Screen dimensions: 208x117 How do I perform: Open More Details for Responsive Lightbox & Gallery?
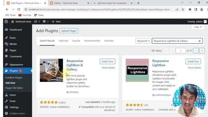[x=109, y=68]
